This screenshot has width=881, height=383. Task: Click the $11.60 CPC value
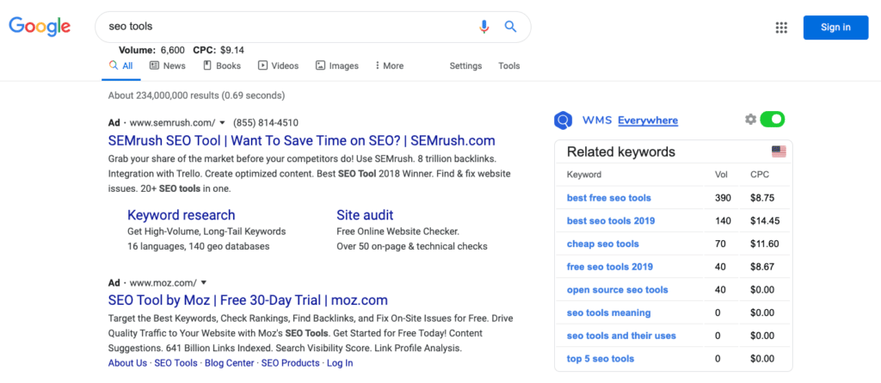tap(765, 244)
